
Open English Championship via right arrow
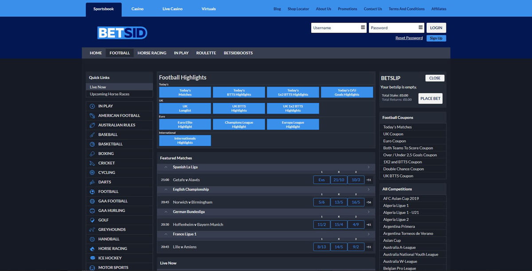[x=368, y=189]
